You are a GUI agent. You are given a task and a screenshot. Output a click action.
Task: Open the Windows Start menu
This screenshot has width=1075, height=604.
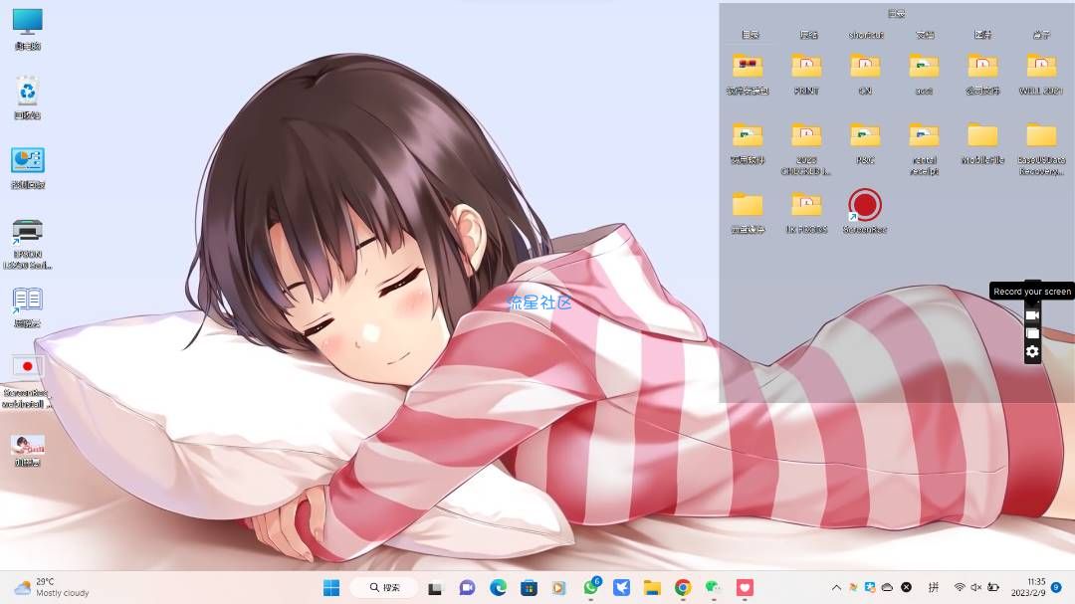pos(331,587)
